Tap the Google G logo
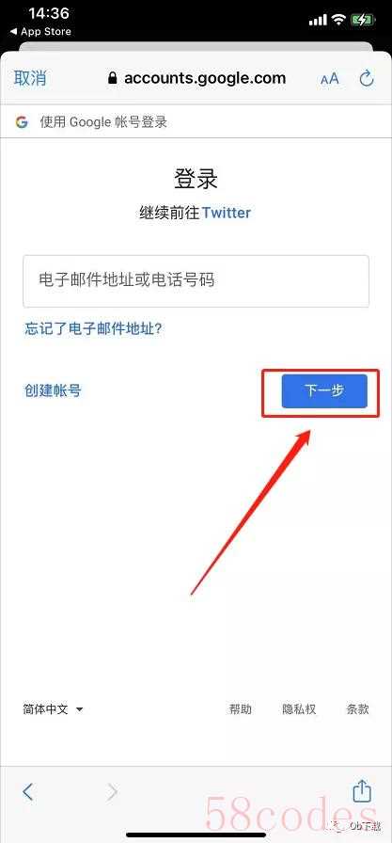 pyautogui.click(x=22, y=122)
